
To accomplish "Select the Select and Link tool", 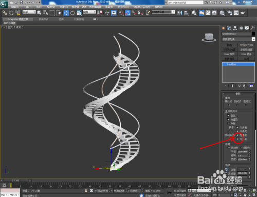I will tap(5, 13).
